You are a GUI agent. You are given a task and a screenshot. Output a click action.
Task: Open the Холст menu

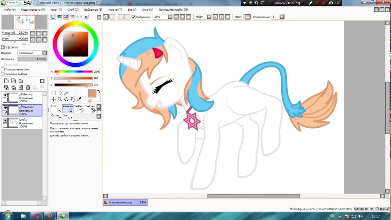tap(56, 10)
